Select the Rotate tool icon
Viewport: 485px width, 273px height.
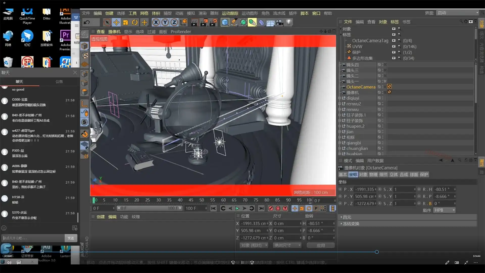pyautogui.click(x=135, y=22)
